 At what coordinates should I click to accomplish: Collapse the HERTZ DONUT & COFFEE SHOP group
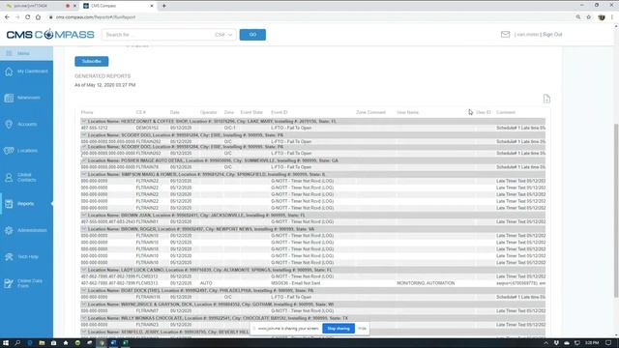tap(83, 121)
